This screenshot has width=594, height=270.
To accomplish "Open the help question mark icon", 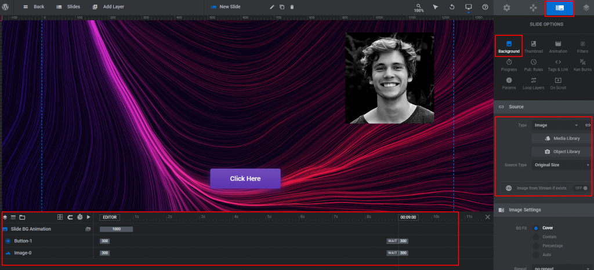I will tap(486, 7).
